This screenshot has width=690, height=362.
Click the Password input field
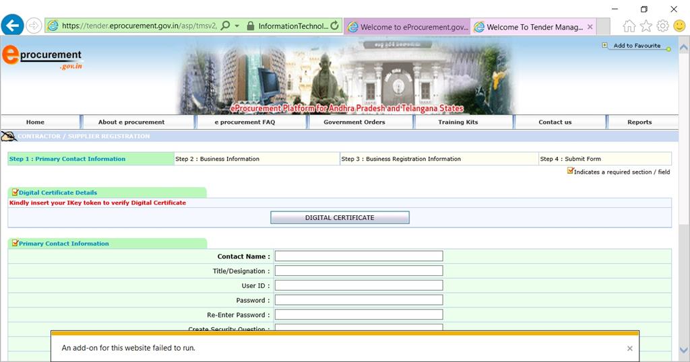(358, 300)
